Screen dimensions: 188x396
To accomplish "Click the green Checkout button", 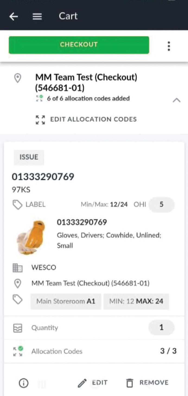I will [x=79, y=45].
